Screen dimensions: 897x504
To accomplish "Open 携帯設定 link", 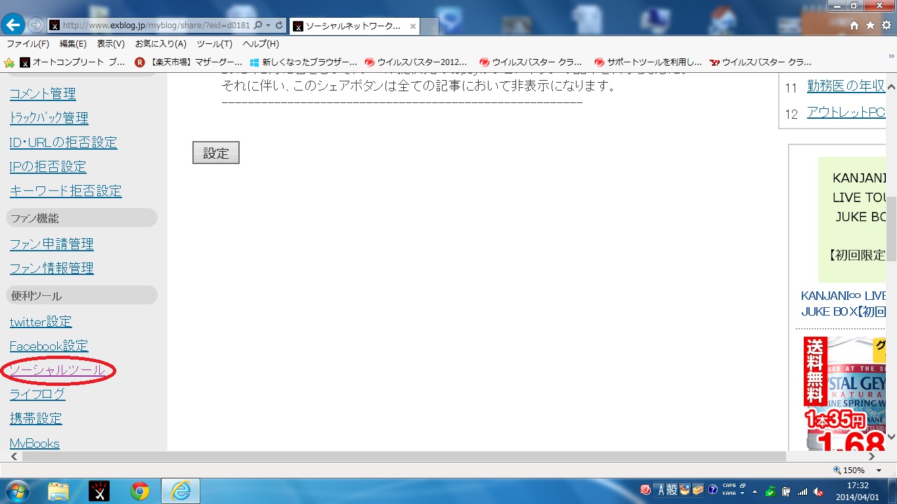I will (x=35, y=419).
